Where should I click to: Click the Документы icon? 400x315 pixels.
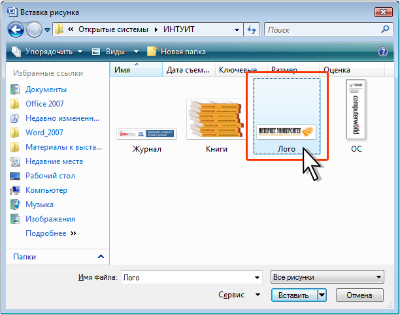point(15,90)
